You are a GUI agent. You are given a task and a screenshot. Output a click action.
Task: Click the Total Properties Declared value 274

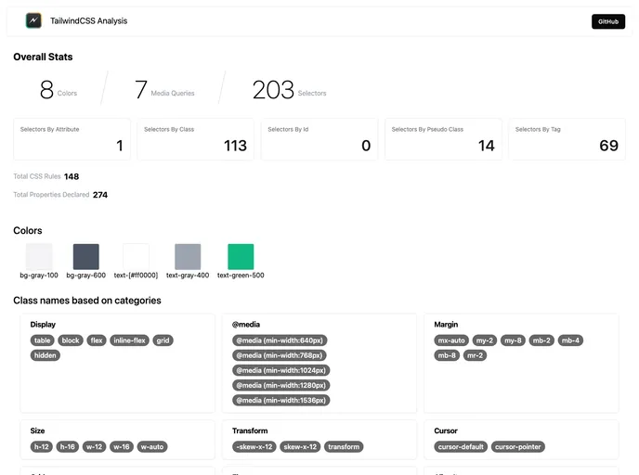[x=100, y=195]
